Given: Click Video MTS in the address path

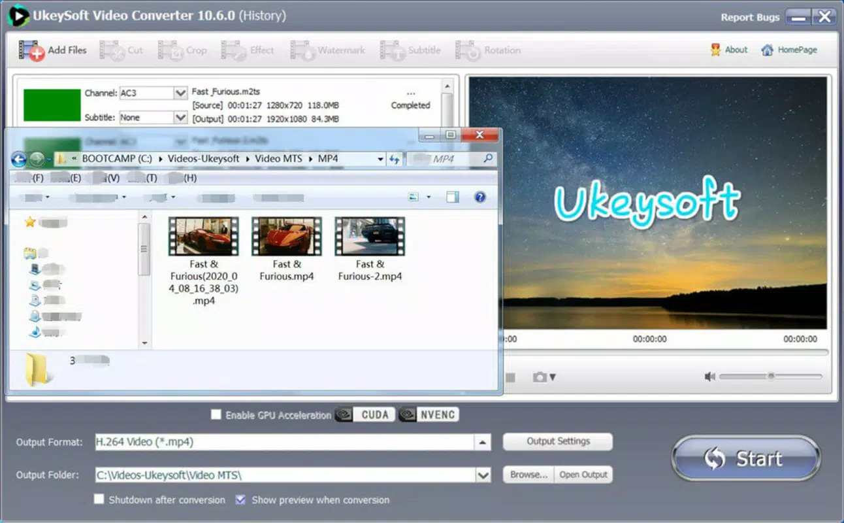Looking at the screenshot, I should click(x=280, y=159).
